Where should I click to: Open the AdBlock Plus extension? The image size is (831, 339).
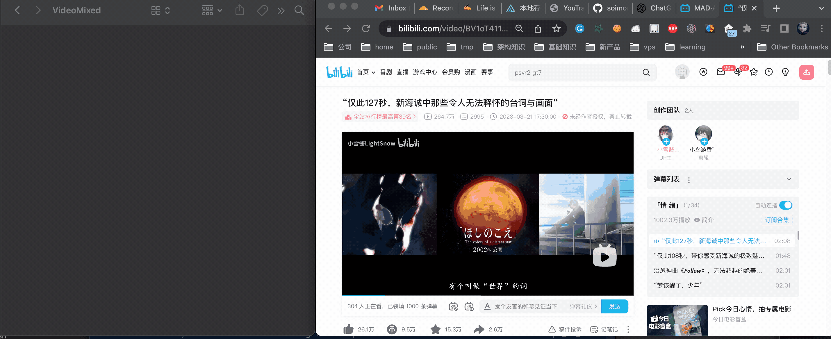(673, 29)
